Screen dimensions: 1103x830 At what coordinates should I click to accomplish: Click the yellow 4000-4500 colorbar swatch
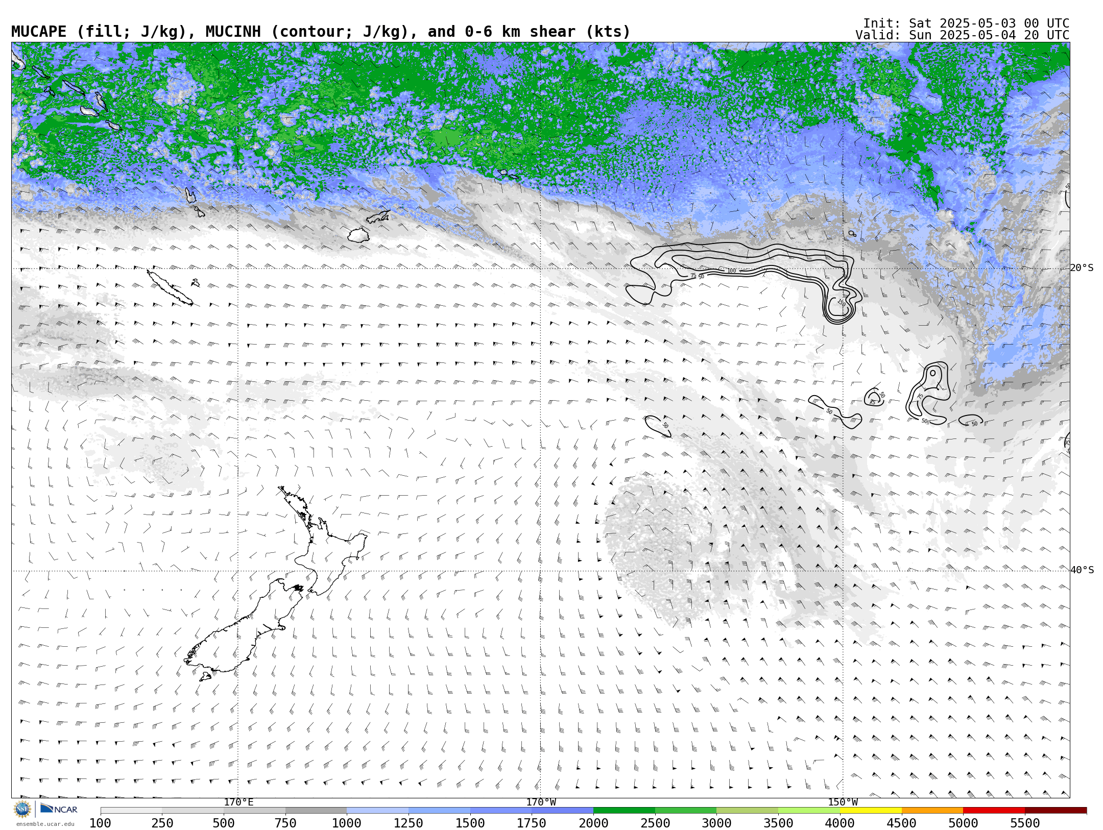(x=871, y=811)
